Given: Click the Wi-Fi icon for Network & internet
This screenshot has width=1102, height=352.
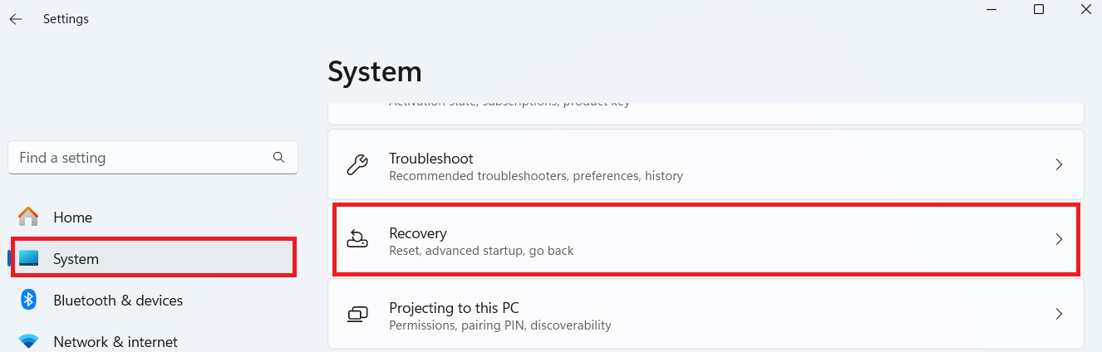Looking at the screenshot, I should [28, 341].
